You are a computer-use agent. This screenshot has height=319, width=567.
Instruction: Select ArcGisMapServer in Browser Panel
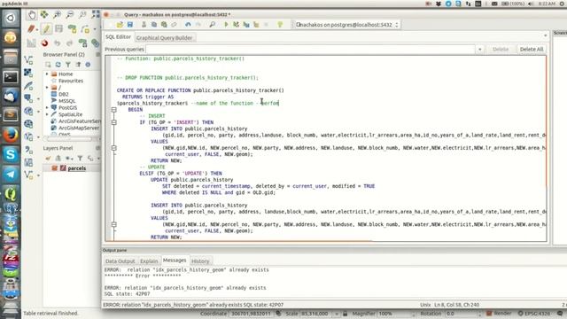click(79, 128)
